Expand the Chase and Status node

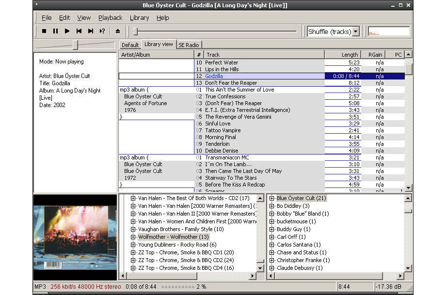click(x=271, y=252)
